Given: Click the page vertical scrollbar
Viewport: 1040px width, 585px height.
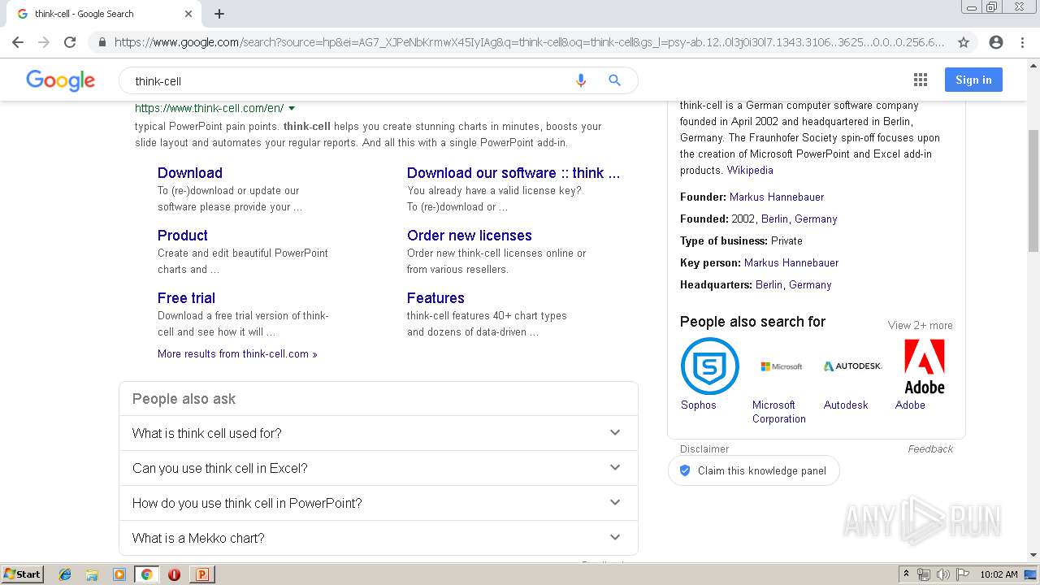Looking at the screenshot, I should 1033,191.
